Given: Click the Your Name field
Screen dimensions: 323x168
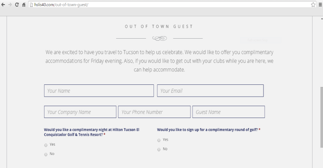Looking at the screenshot, I should (x=99, y=91).
